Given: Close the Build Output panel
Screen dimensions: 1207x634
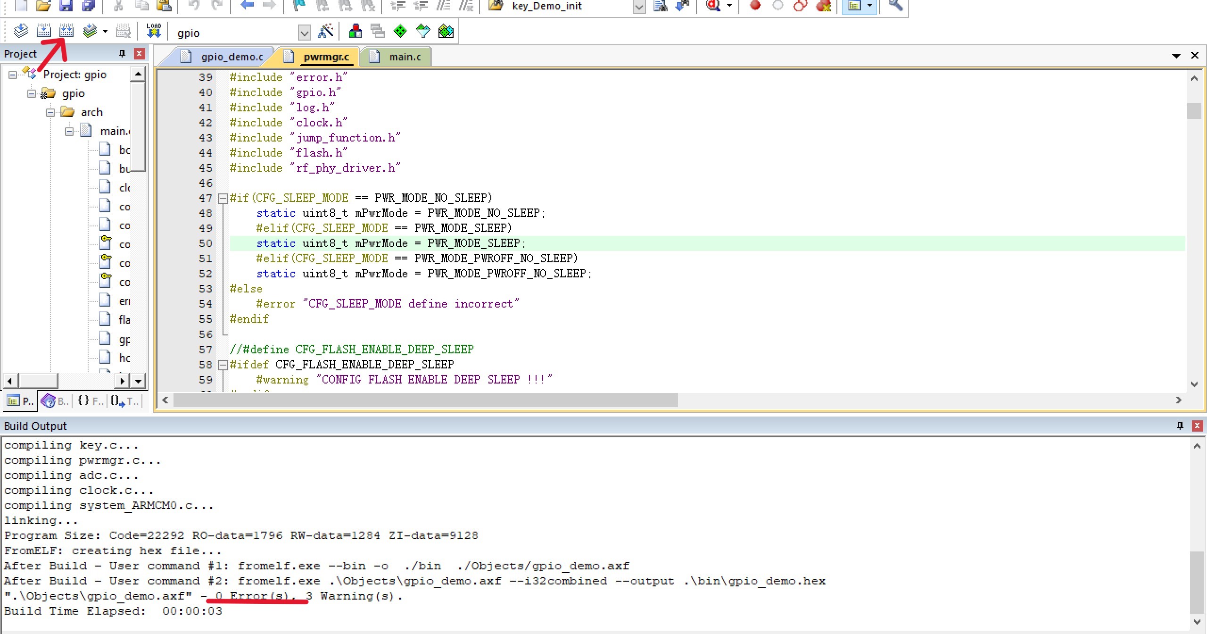Looking at the screenshot, I should coord(1197,425).
